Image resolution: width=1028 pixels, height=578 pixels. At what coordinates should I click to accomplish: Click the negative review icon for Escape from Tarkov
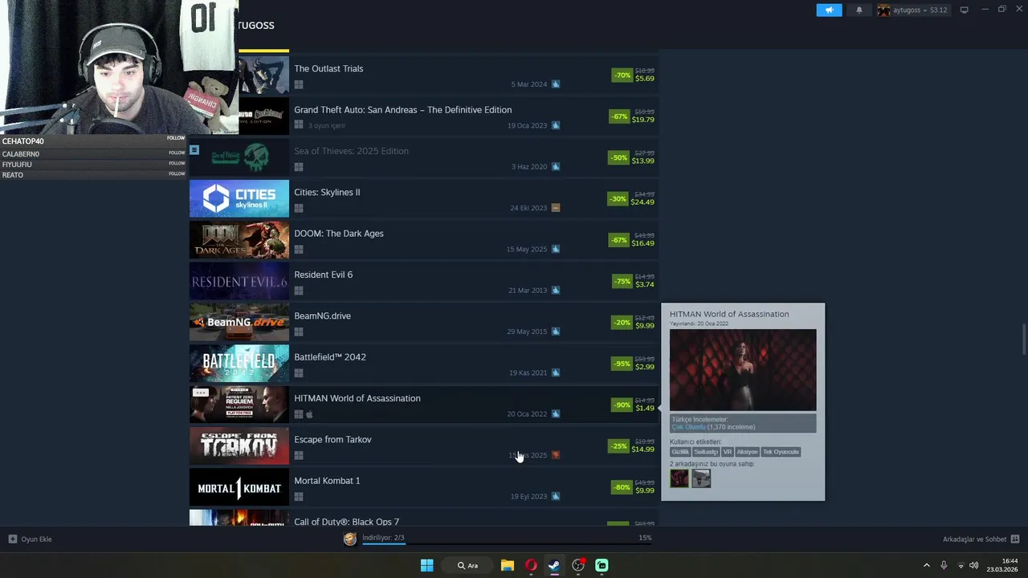[x=555, y=455]
